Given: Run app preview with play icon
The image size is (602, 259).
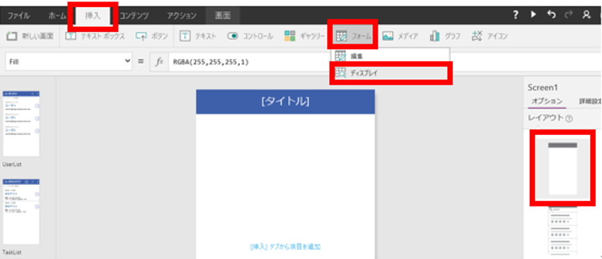Looking at the screenshot, I should click(x=533, y=15).
